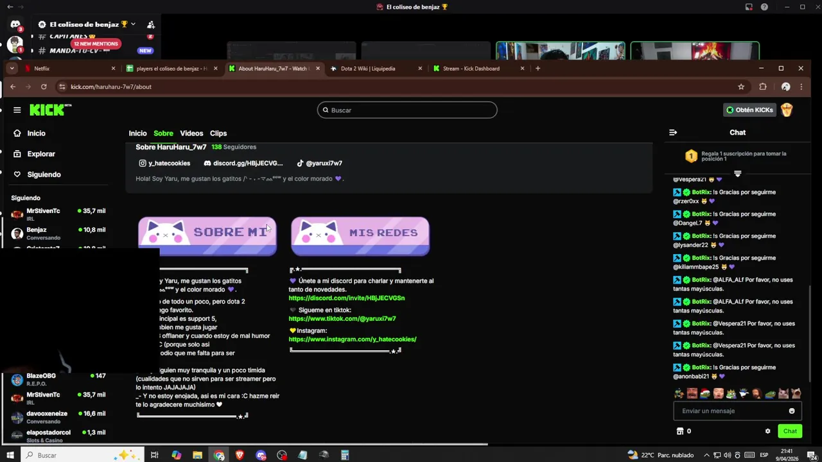
Task: Go to Siguiendo in Kick sidebar
Action: pyautogui.click(x=44, y=175)
